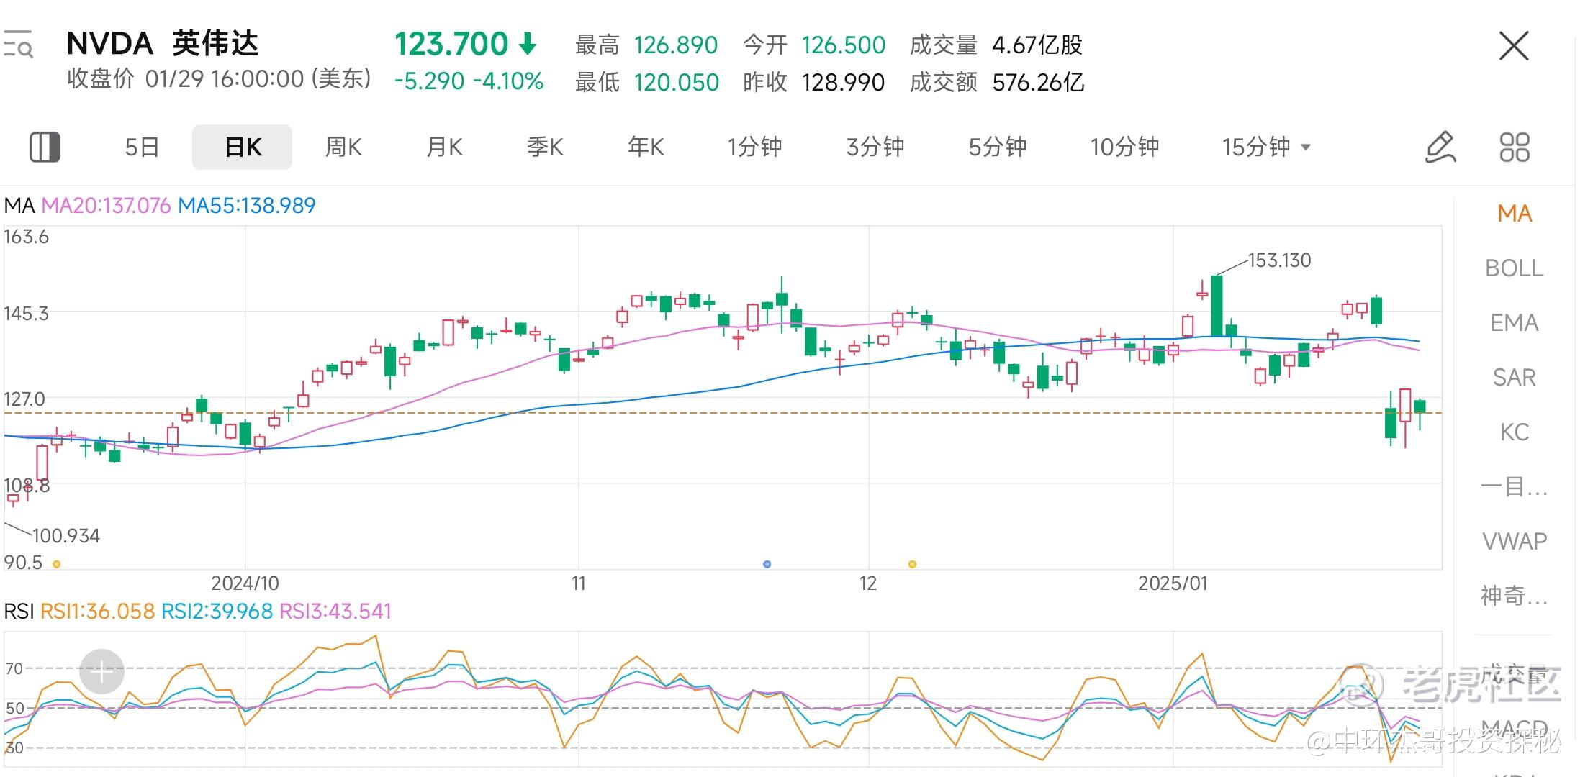
Task: Click the 153.130 high price annotation
Action: click(x=1280, y=260)
